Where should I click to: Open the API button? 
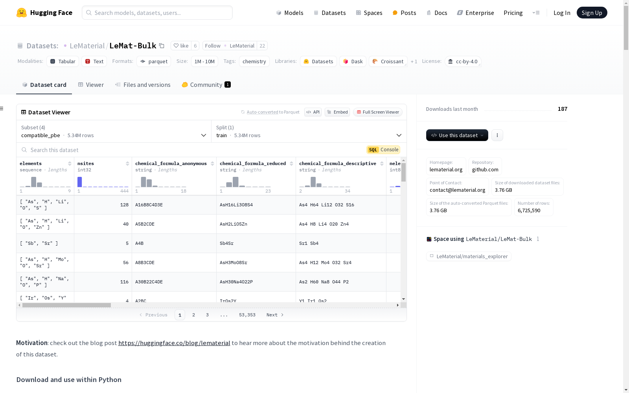click(x=313, y=112)
